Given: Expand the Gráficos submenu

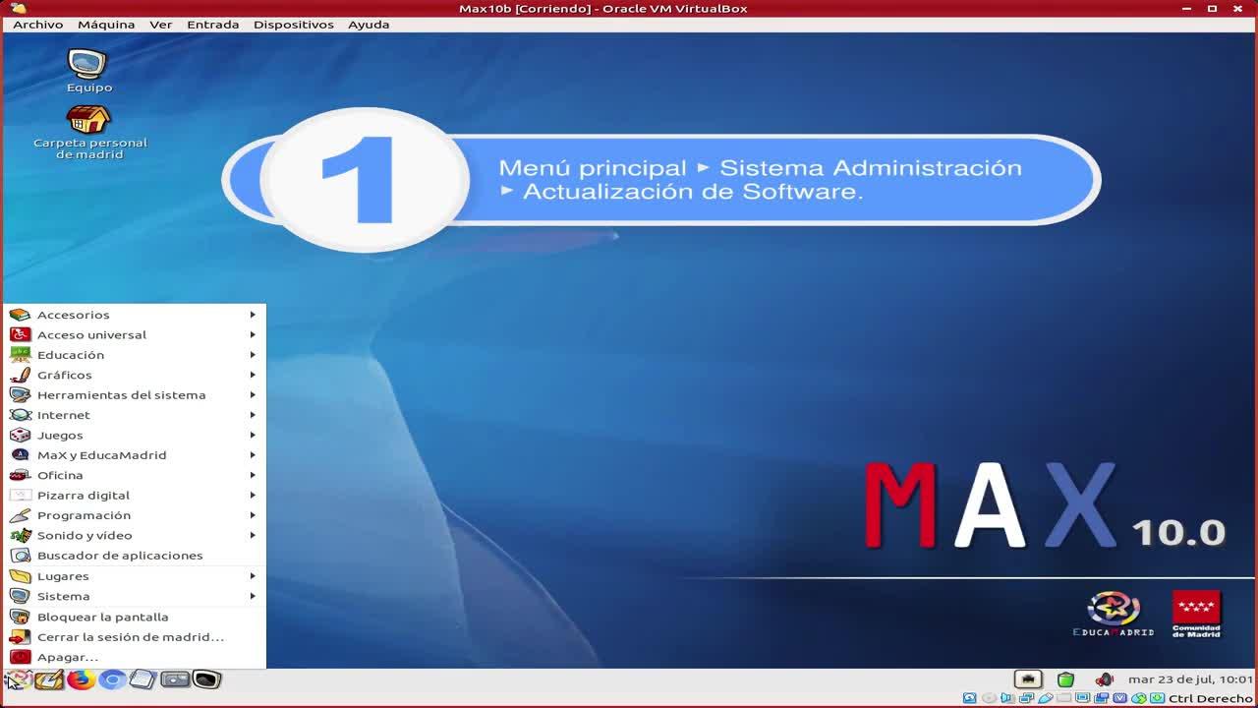Looking at the screenshot, I should [134, 375].
